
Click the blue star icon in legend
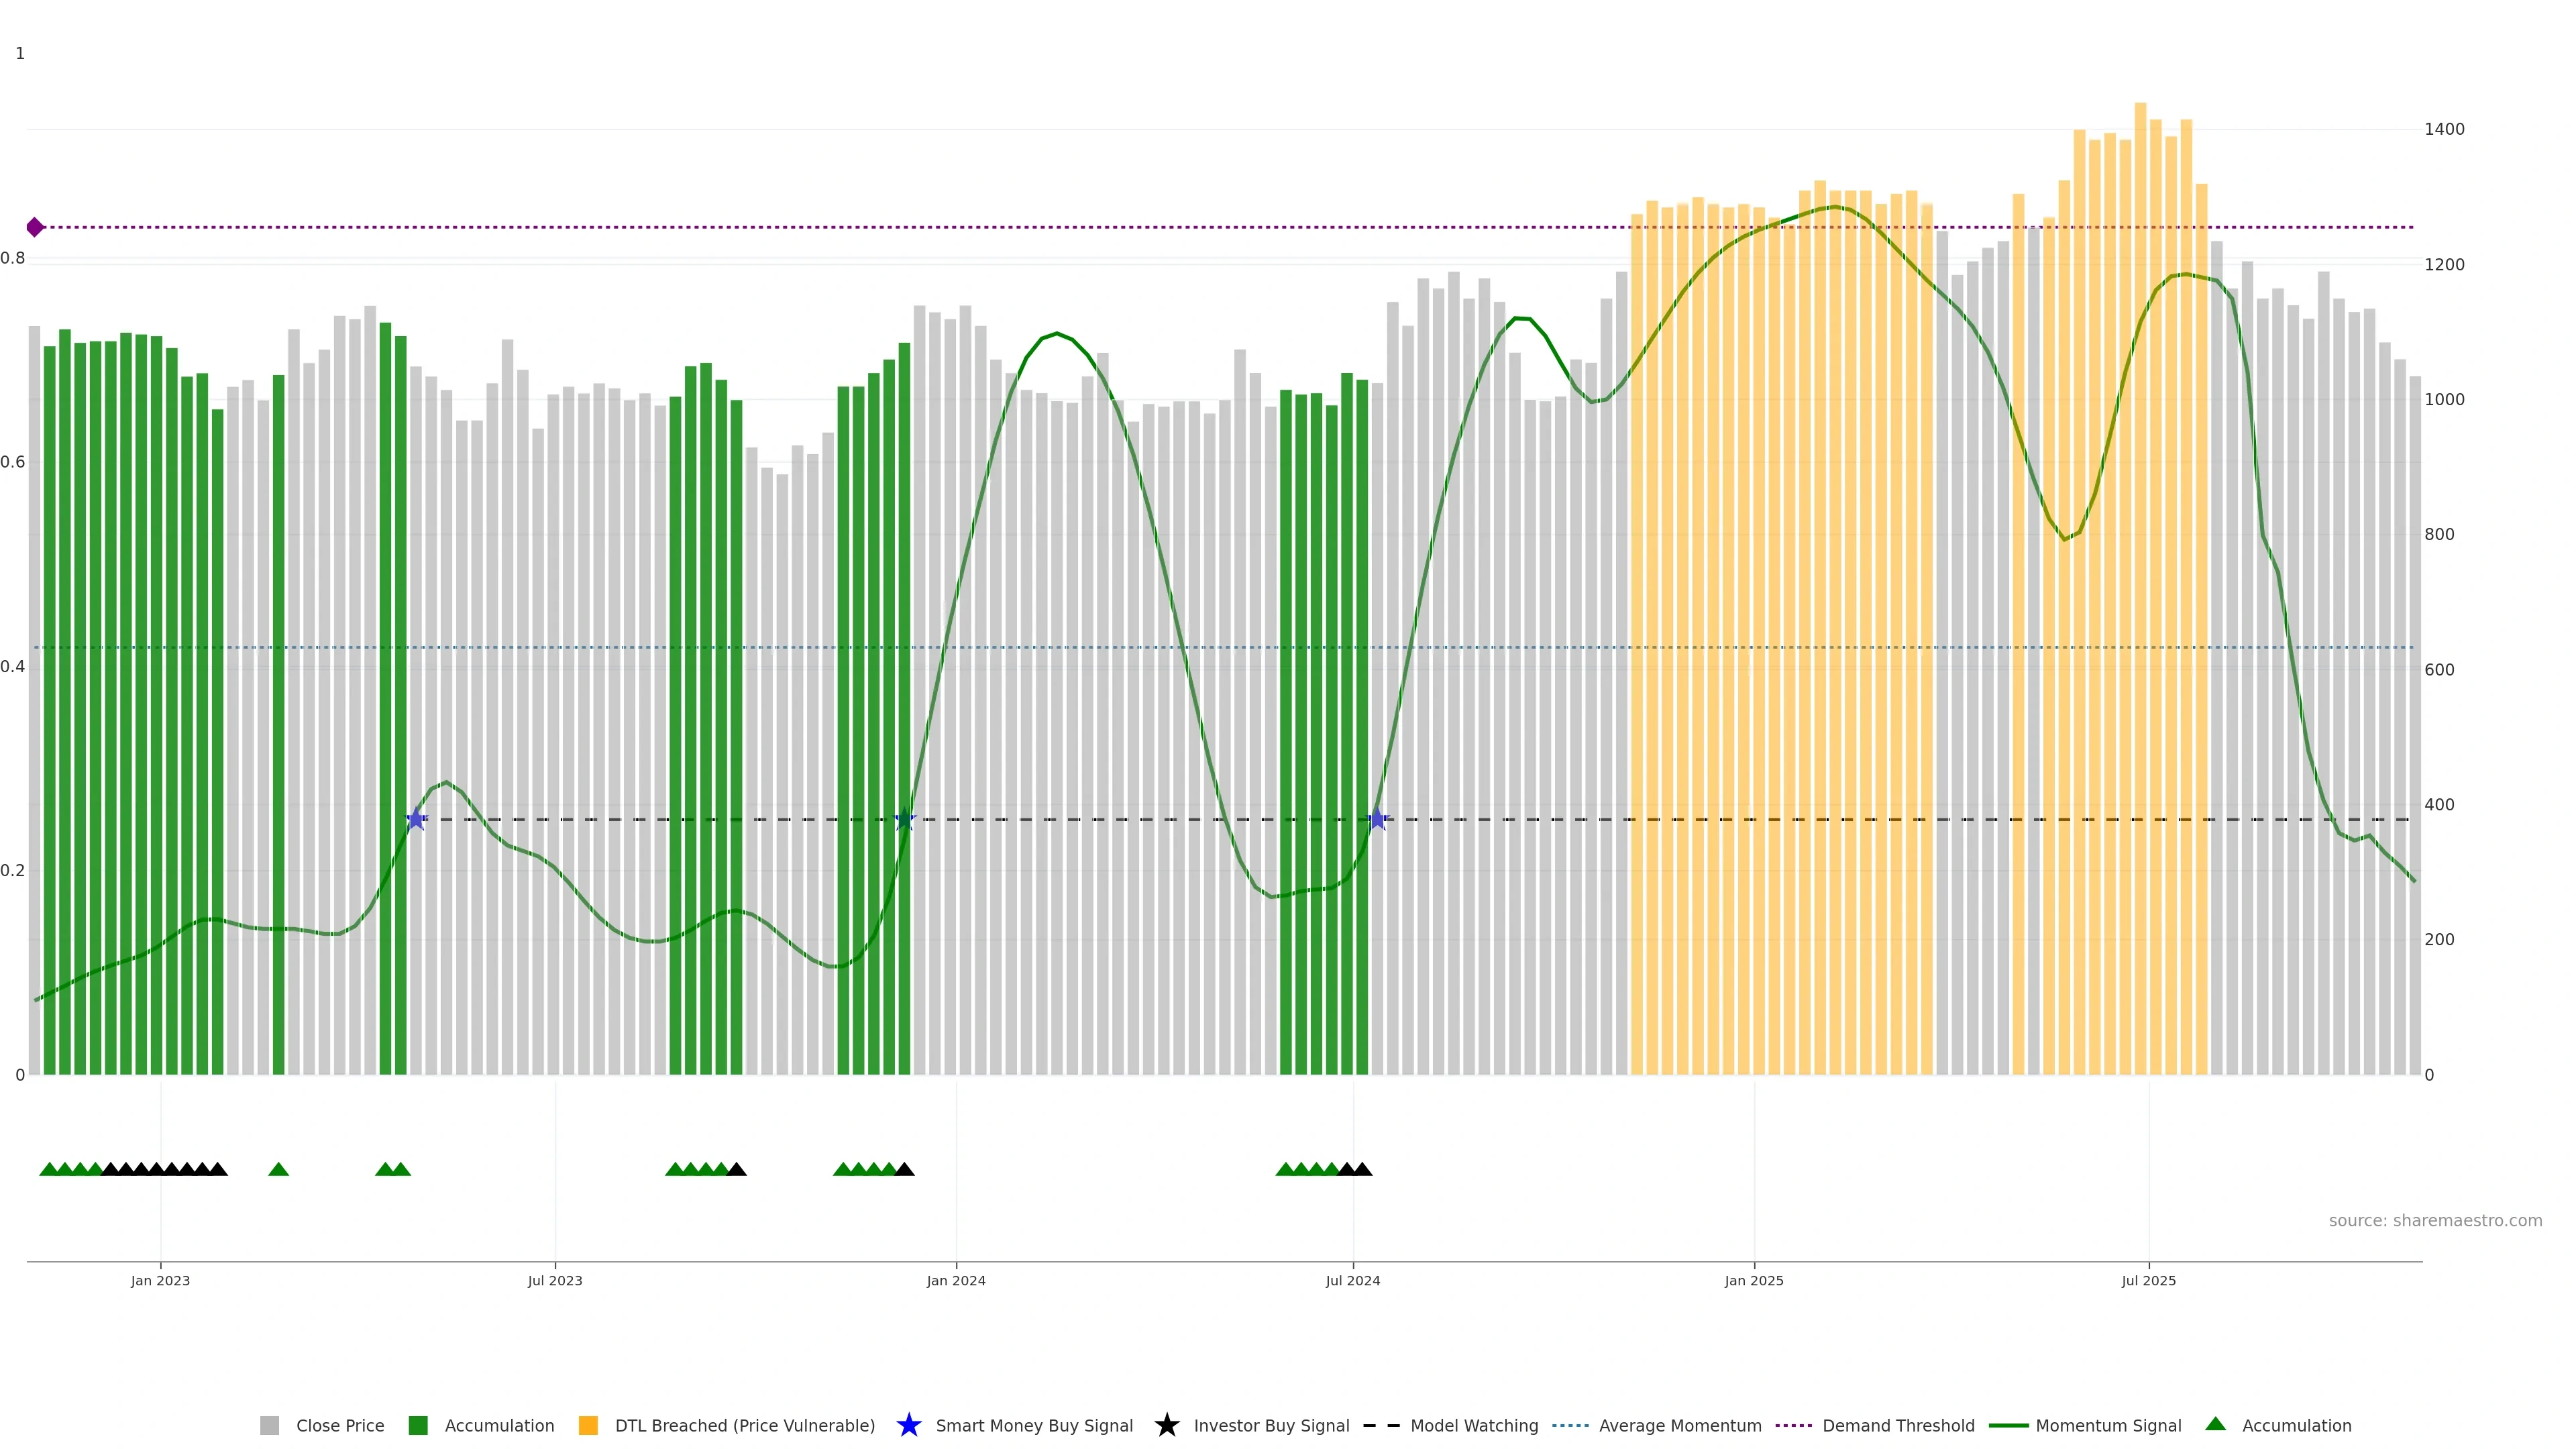[x=908, y=1425]
